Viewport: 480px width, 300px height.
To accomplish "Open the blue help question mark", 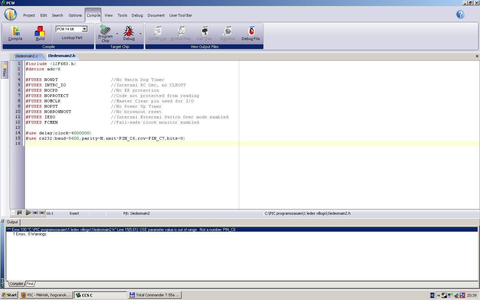I will tap(460, 14).
